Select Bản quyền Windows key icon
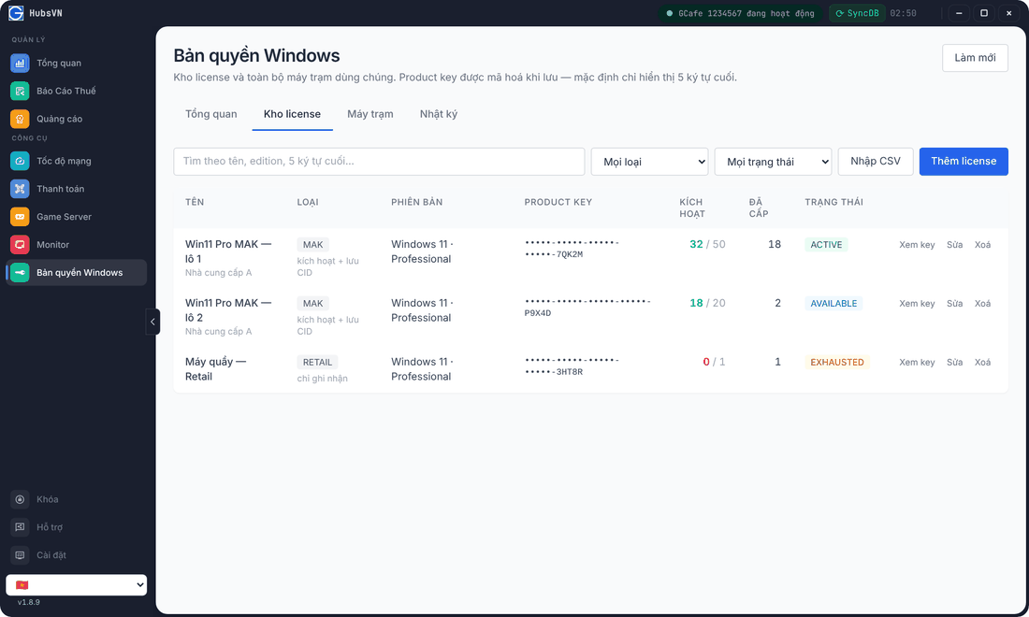Screen dimensions: 1029x617 20,273
